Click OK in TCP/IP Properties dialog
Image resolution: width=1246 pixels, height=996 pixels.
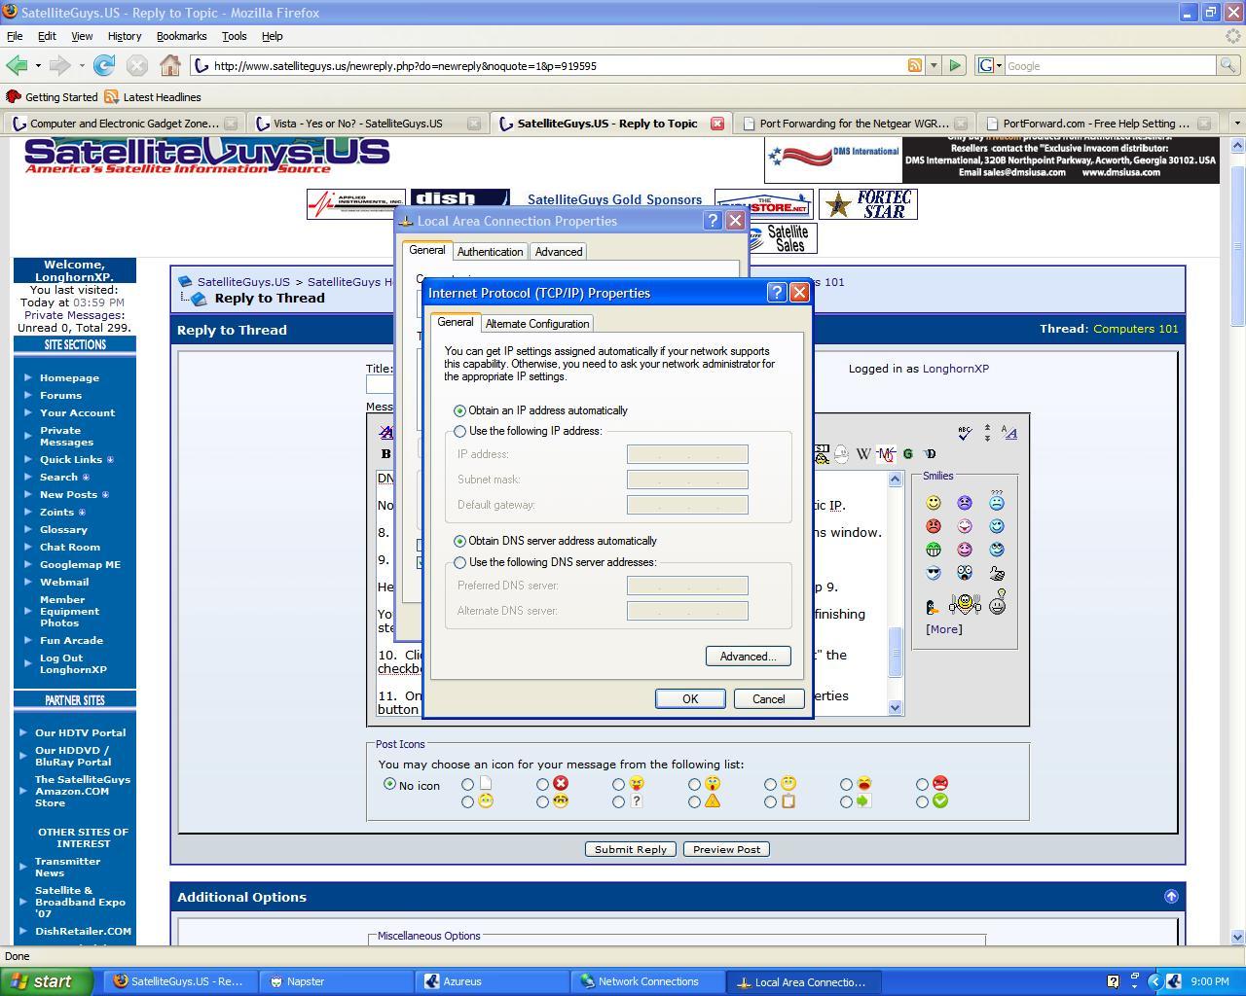pyautogui.click(x=690, y=699)
